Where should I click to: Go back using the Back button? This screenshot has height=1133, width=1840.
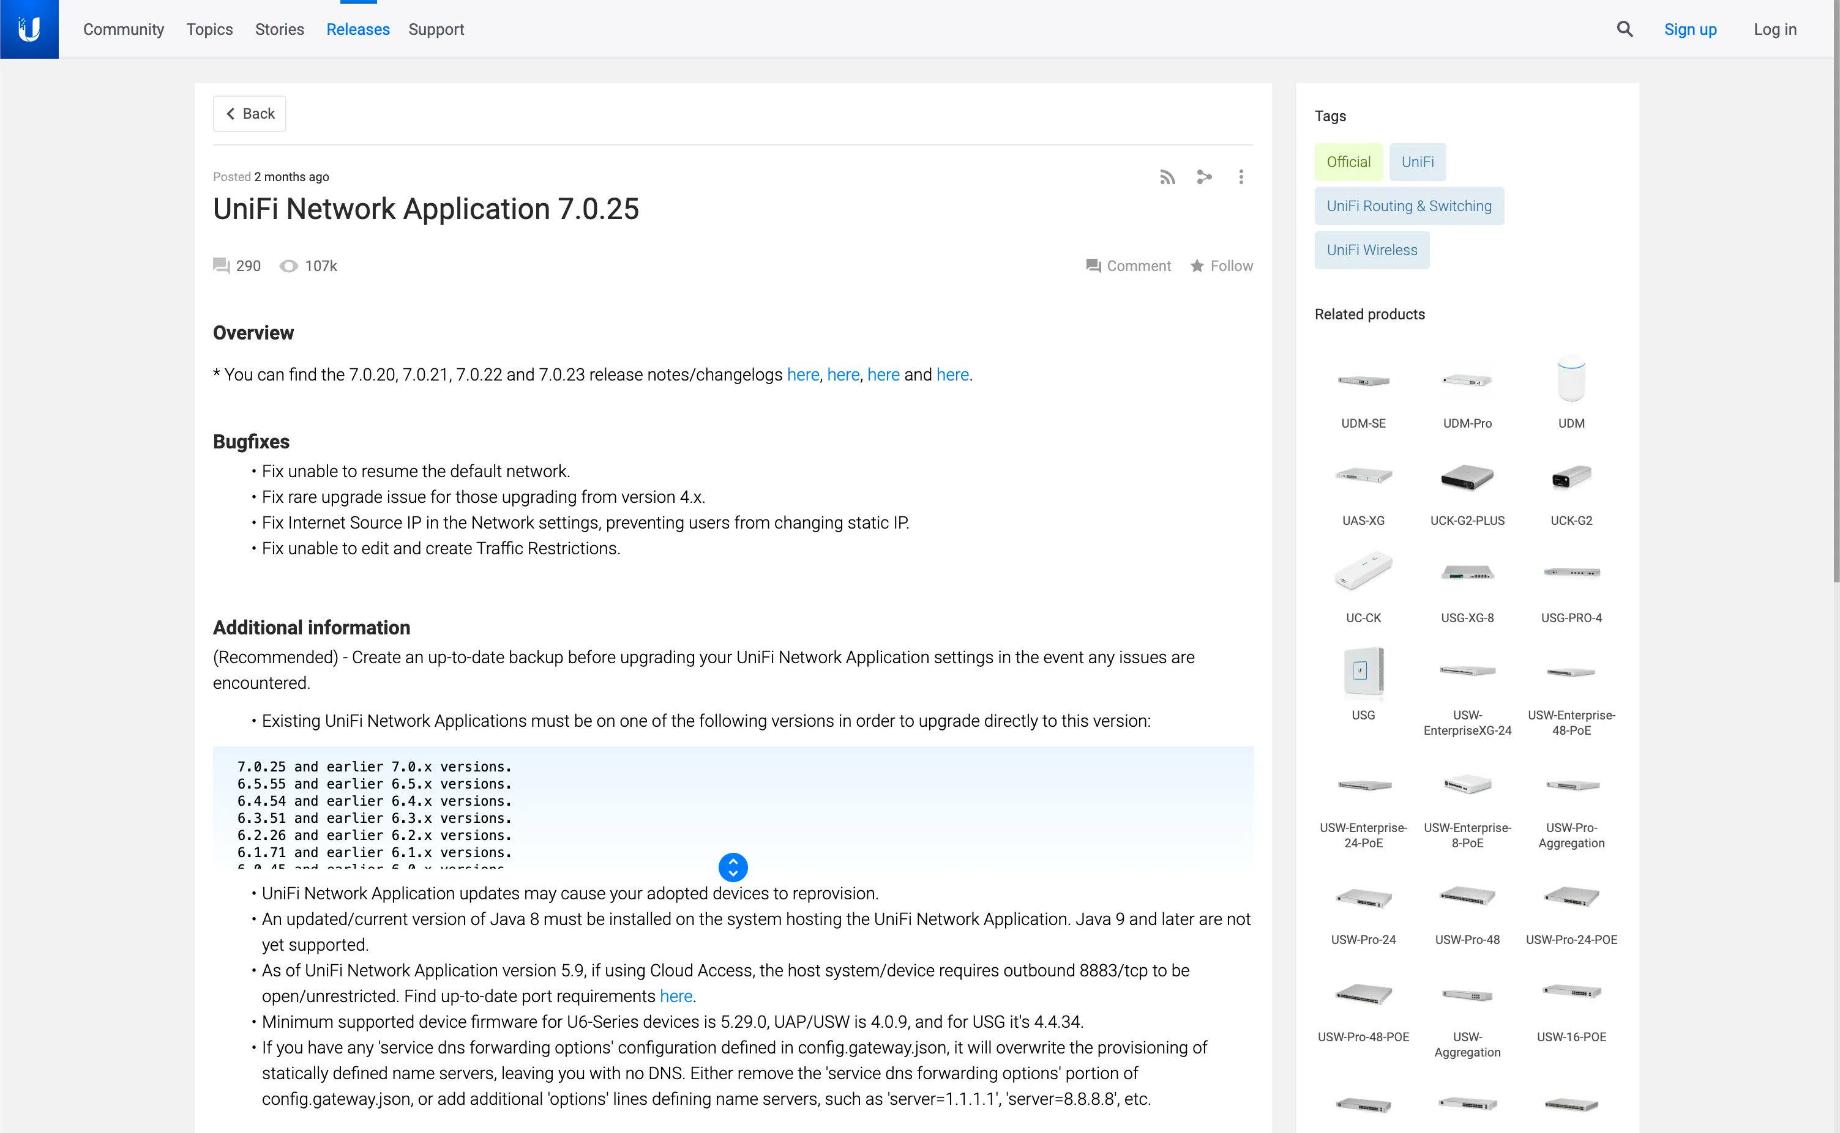coord(250,114)
